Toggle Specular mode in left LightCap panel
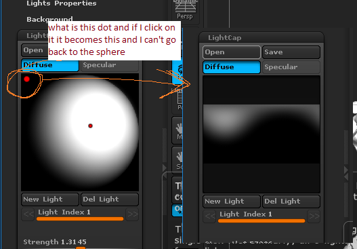The width and height of the screenshot is (357, 249). click(x=110, y=65)
